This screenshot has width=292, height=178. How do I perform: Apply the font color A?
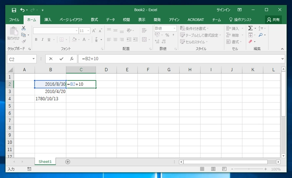click(84, 40)
